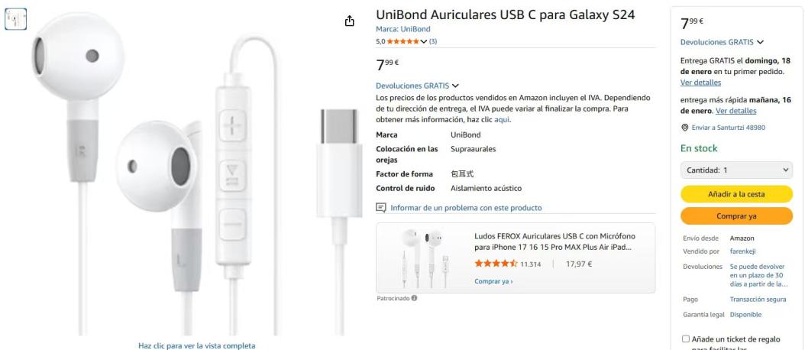Image resolution: width=805 pixels, height=350 pixels.
Task: Click the 'Comprar ya' orange button
Action: point(736,216)
